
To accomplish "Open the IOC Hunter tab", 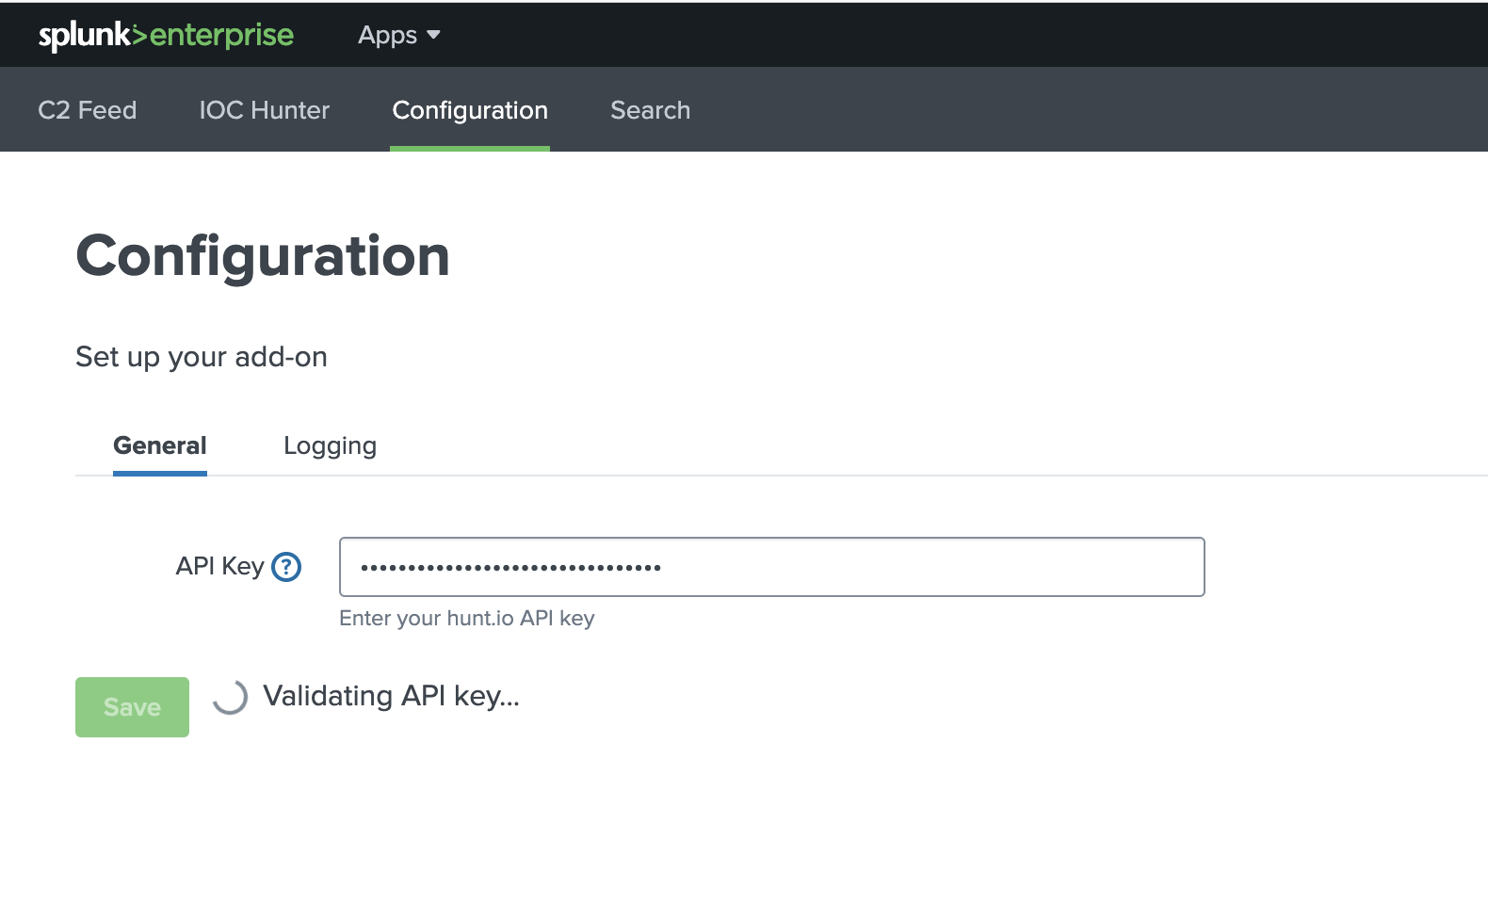I will point(265,110).
